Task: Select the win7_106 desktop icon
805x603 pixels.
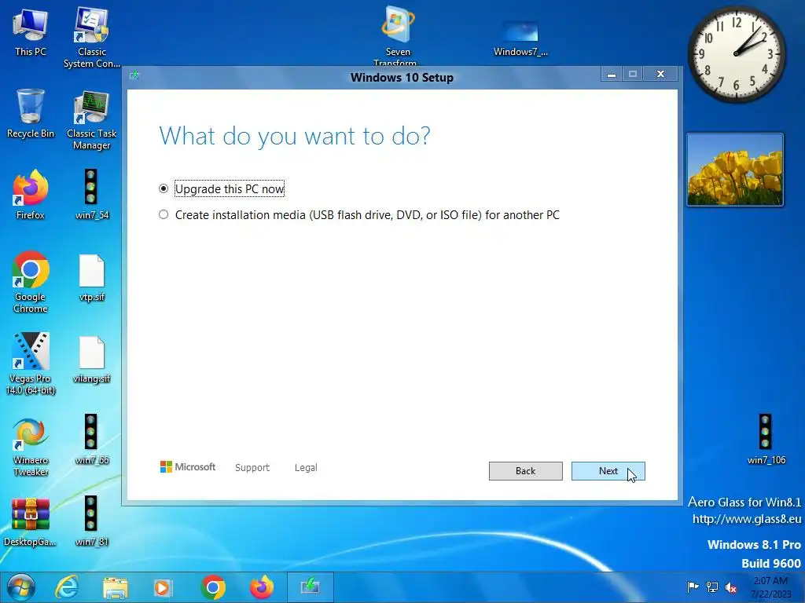Action: click(x=766, y=440)
